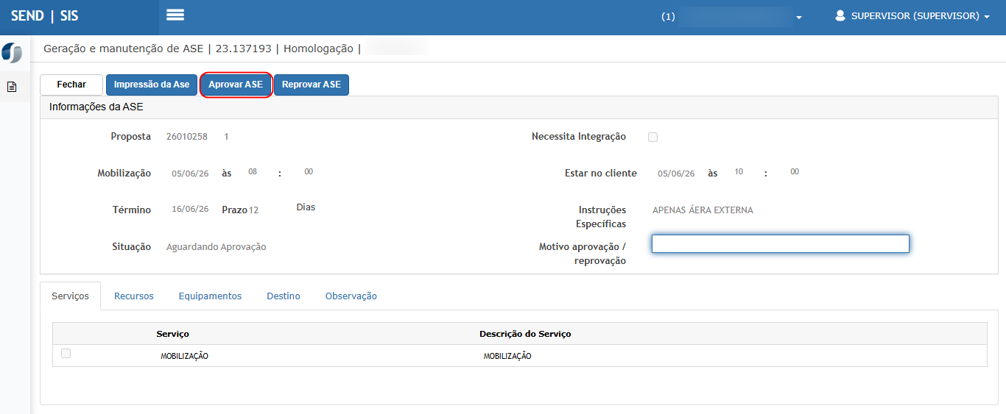Click the Fechar button
The height and width of the screenshot is (414, 1006).
(71, 85)
